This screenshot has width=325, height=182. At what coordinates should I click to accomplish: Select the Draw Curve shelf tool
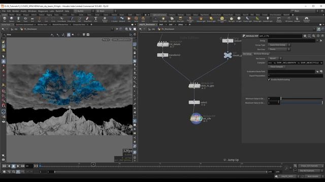(x=71, y=19)
